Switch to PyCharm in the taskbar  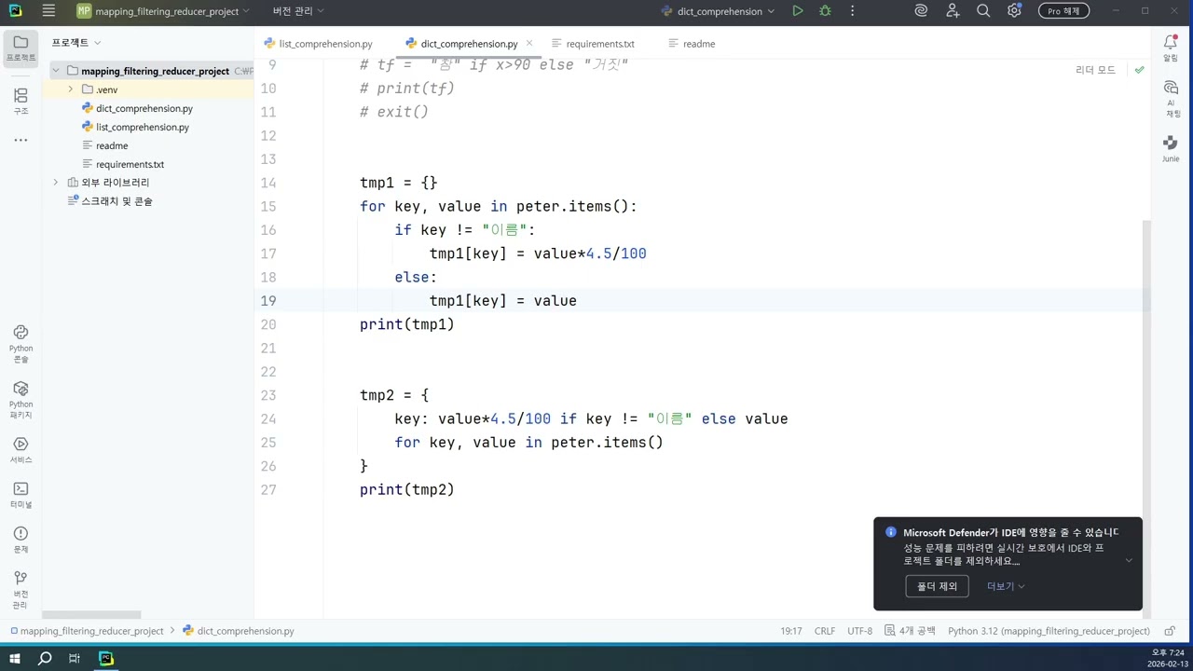(106, 658)
